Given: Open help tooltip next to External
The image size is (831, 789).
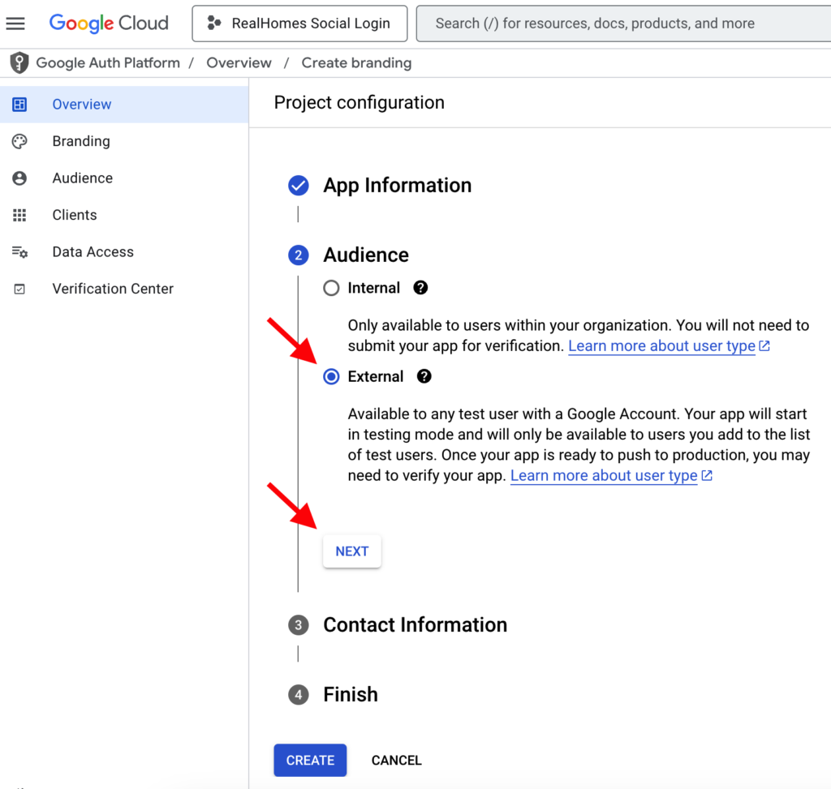Looking at the screenshot, I should [x=424, y=376].
